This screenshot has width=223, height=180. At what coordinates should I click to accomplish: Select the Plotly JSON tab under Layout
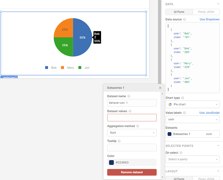(x=206, y=179)
